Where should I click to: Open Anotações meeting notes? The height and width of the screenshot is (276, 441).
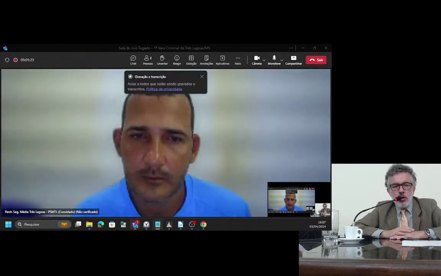[206, 60]
